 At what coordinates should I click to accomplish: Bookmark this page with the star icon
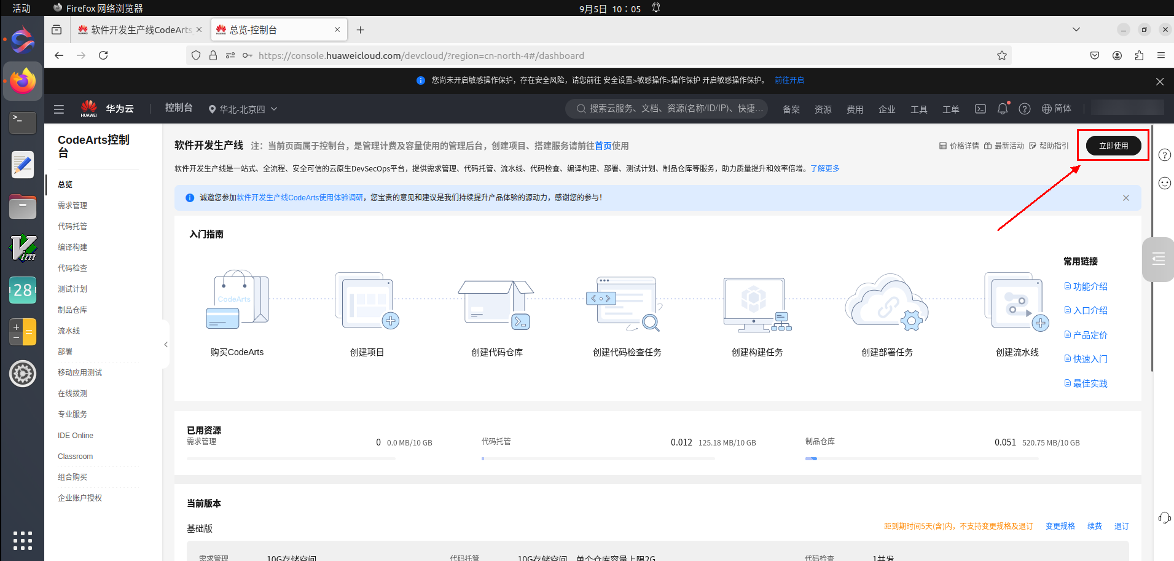(x=1002, y=55)
